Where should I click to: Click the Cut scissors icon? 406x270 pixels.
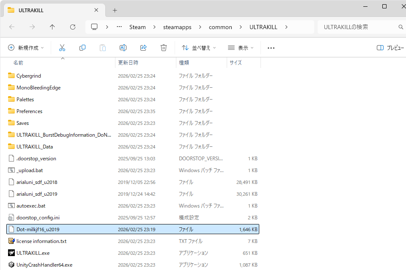click(x=62, y=48)
